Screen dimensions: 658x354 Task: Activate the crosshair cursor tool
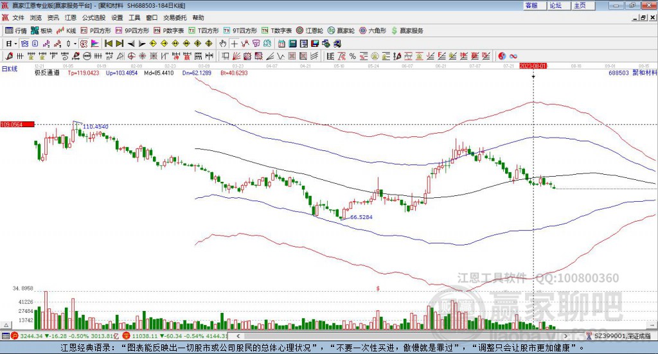point(234,44)
